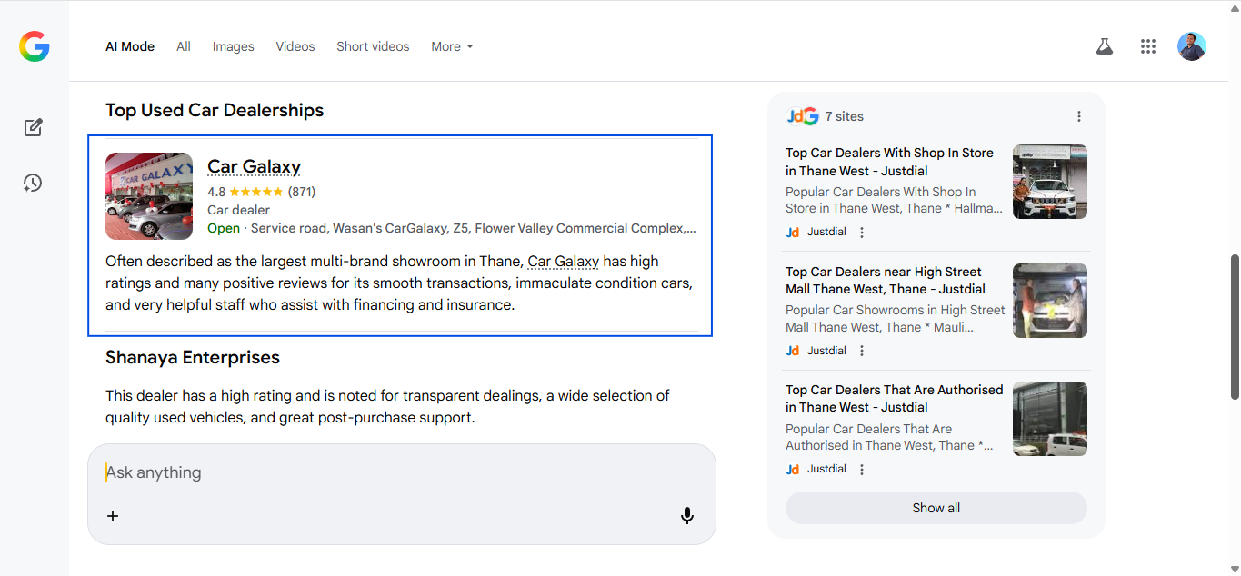Open AI Mode history clock icon
The image size is (1241, 576).
click(x=33, y=184)
